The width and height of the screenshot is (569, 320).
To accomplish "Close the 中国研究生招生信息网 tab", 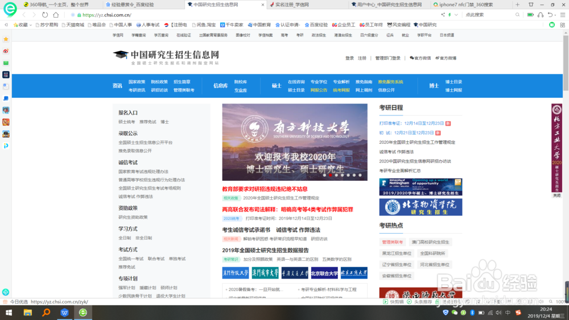I will 263,5.
